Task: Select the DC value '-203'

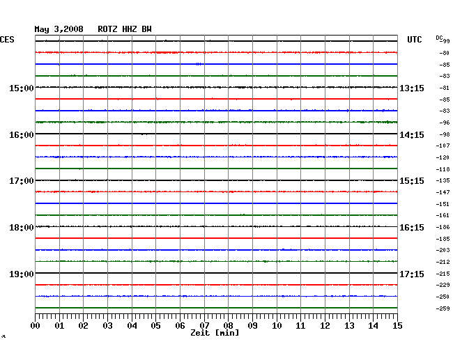Action: (x=443, y=250)
